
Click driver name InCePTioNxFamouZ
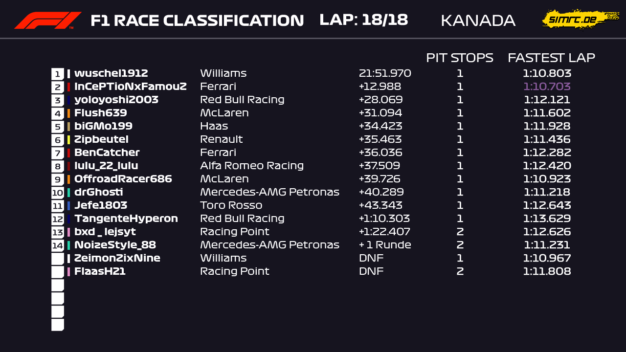[x=131, y=87]
